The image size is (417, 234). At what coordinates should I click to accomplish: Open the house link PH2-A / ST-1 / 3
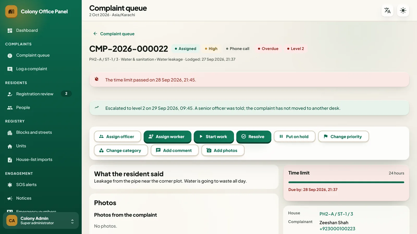[x=336, y=214]
